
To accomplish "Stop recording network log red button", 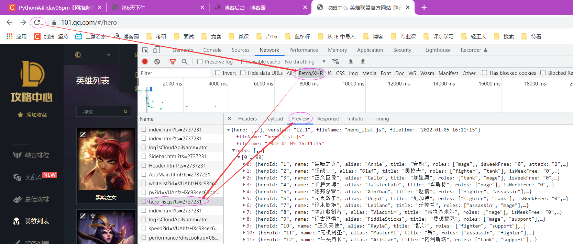I will coord(145,61).
